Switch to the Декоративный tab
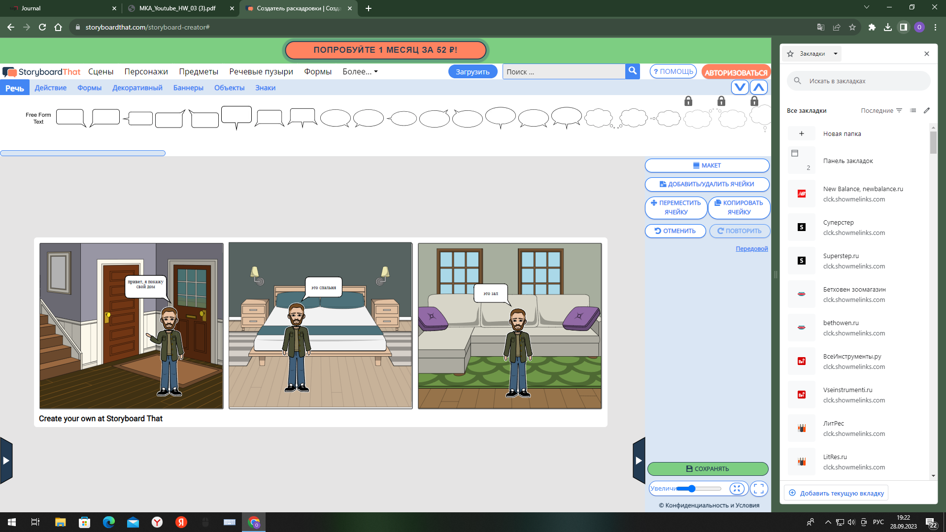946x532 pixels. click(x=137, y=88)
